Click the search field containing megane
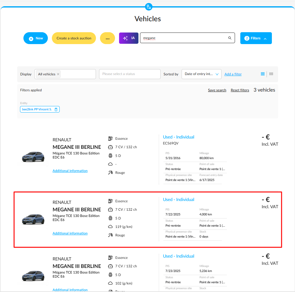 tap(187, 38)
